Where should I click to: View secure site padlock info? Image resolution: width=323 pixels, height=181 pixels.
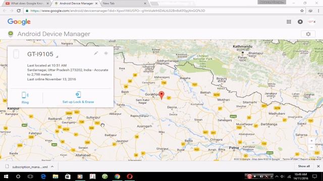tap(27, 11)
